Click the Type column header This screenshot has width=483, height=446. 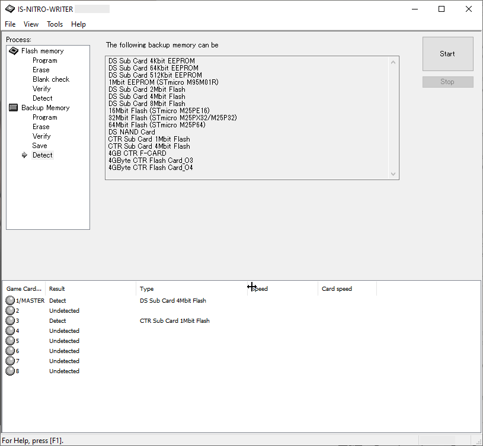tap(191, 288)
